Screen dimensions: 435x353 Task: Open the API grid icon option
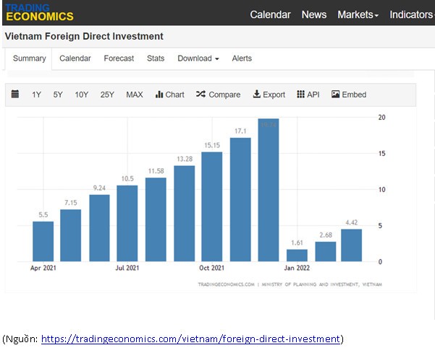coord(308,95)
